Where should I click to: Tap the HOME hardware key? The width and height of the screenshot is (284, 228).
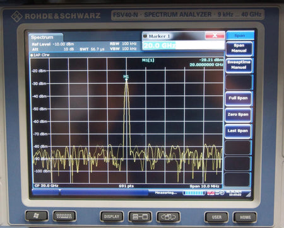245,217
